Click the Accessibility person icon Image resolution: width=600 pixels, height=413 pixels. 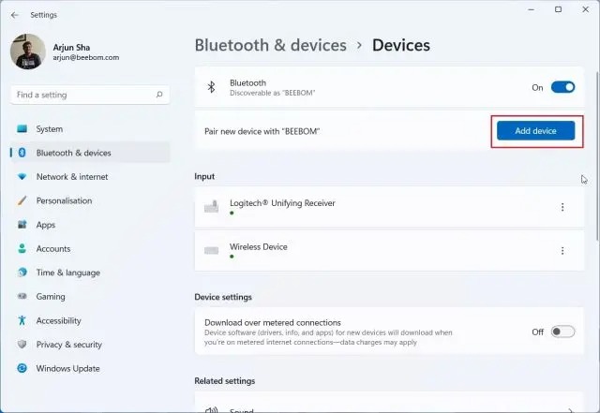coord(22,320)
